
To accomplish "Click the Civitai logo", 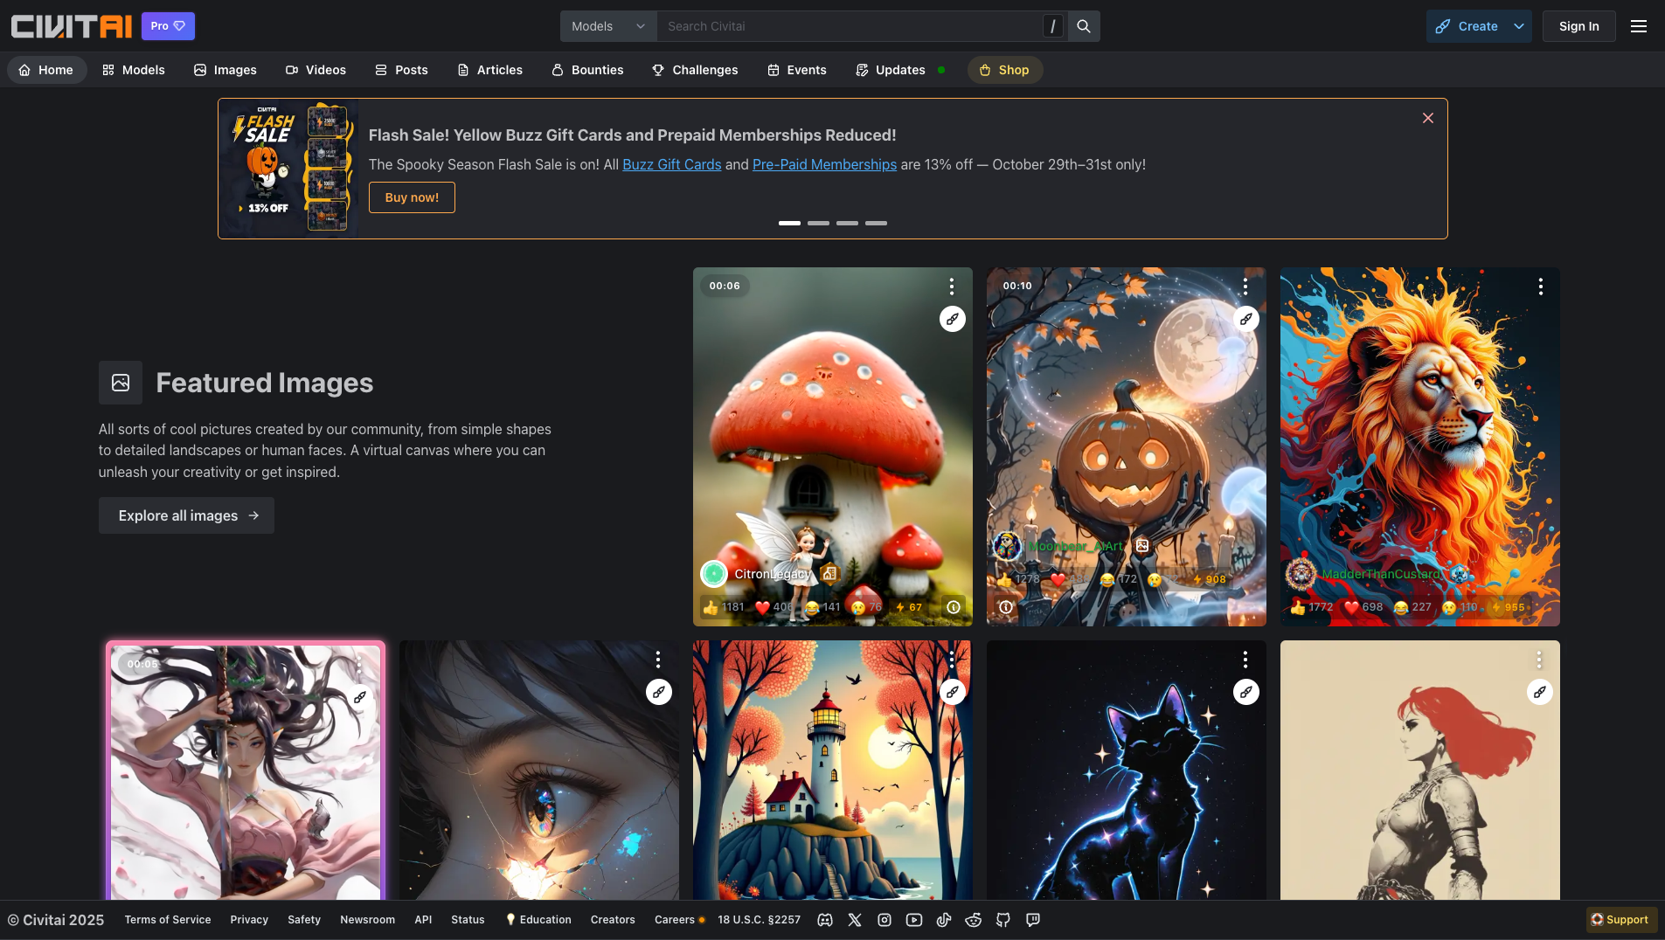I will (72, 25).
